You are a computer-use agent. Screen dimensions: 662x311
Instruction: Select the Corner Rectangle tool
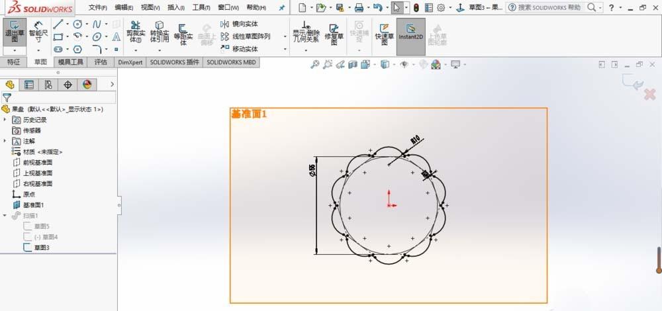(x=58, y=36)
